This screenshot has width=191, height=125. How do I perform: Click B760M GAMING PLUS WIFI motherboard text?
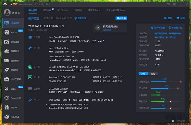click(70, 67)
